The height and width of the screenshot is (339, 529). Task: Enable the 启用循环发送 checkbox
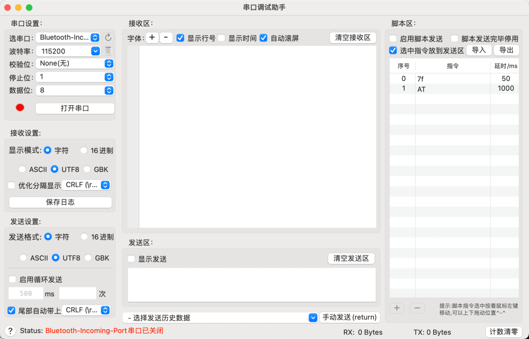pyautogui.click(x=12, y=279)
